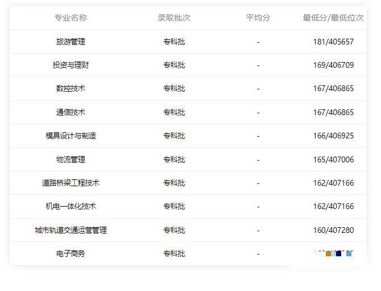381x291 pixels.
Task: Select the 城市轨道交通运营管理 major name
Action: tap(71, 230)
